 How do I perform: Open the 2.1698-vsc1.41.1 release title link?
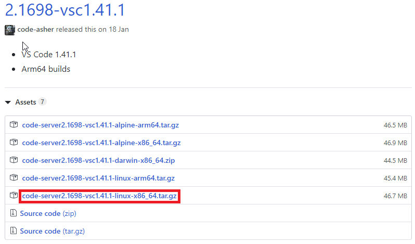65,10
